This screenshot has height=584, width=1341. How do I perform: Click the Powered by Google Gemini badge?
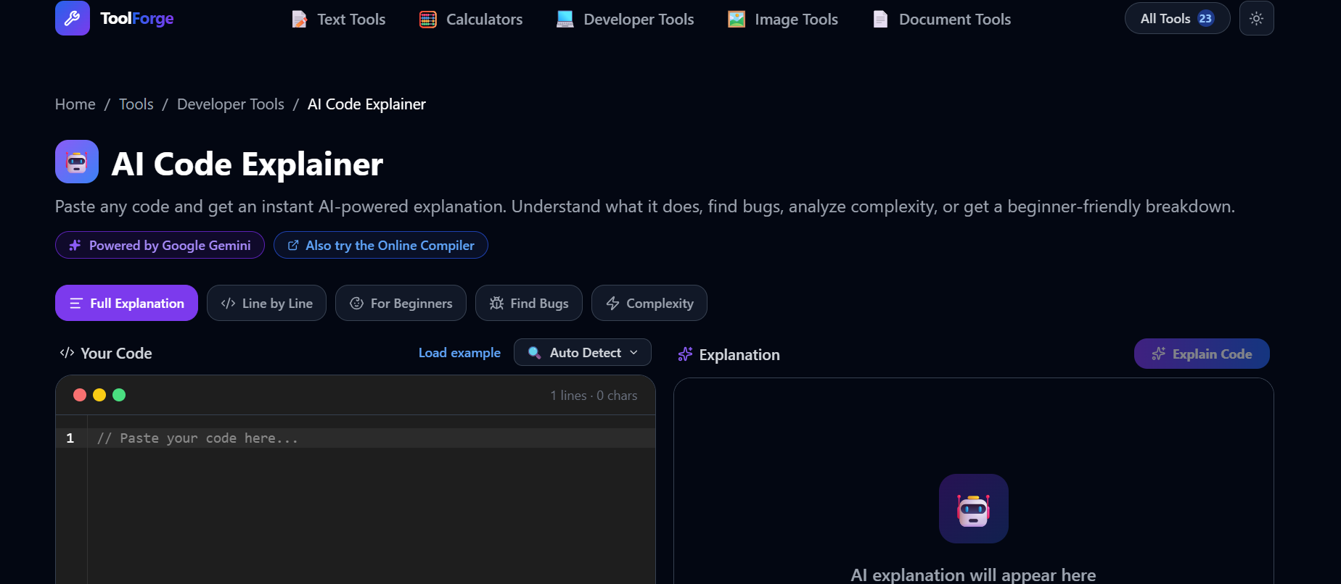coord(160,245)
